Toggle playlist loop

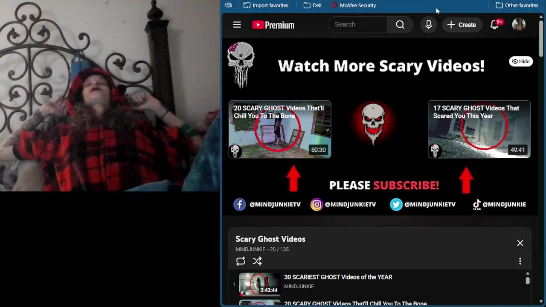point(241,261)
